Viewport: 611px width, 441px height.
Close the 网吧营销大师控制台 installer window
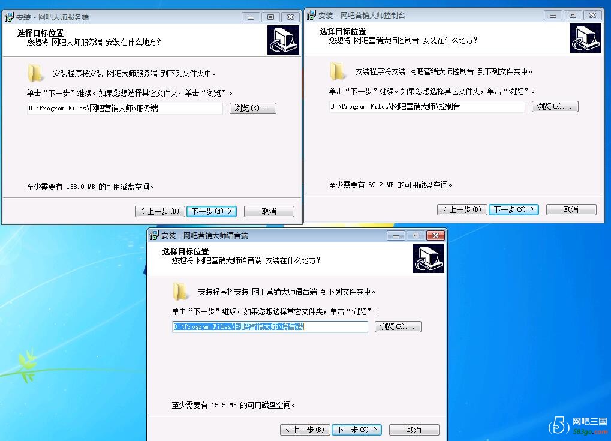[x=592, y=16]
